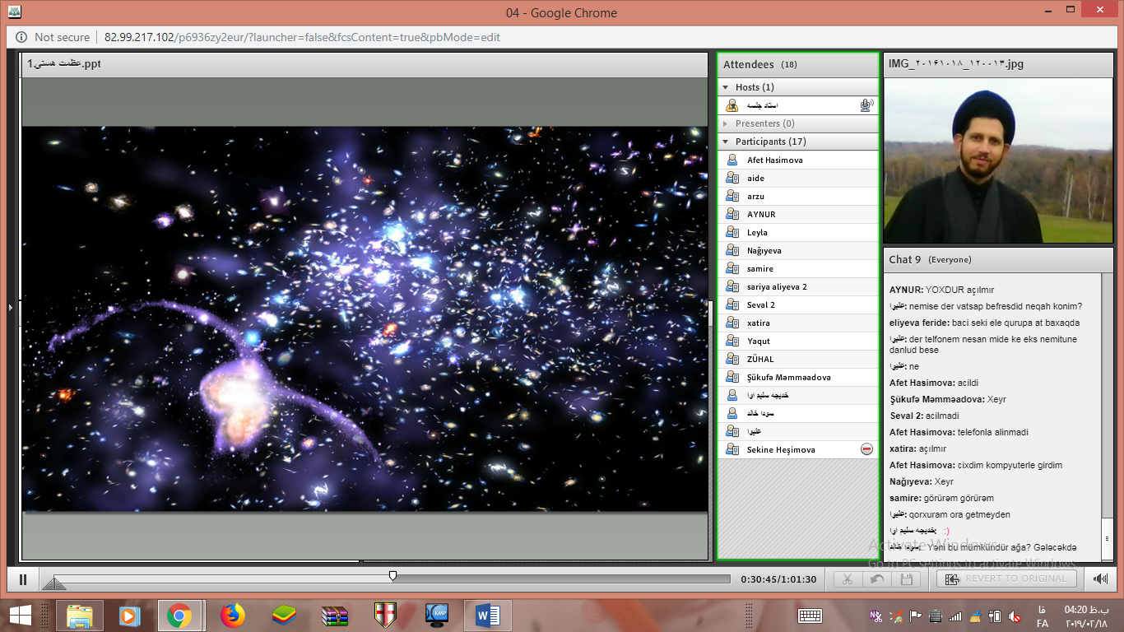The height and width of the screenshot is (632, 1124).
Task: Select participant Nağıyeva
Action: [798, 251]
